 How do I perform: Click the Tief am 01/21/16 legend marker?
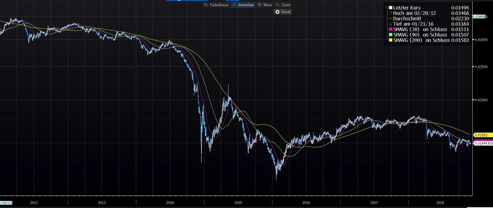(x=389, y=24)
